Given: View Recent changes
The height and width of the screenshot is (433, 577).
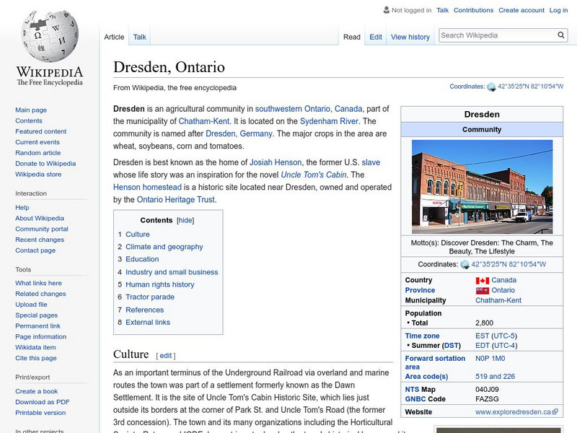Looking at the screenshot, I should click(x=40, y=240).
